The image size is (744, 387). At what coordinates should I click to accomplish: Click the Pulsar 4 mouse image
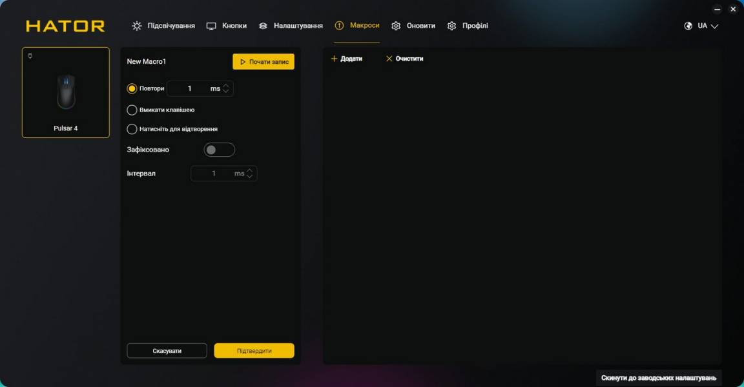66,92
